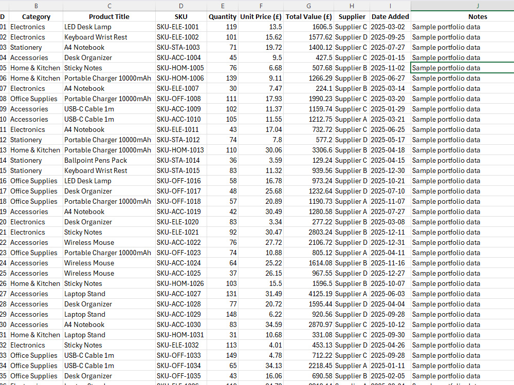Image resolution: width=514 pixels, height=385 pixels.
Task: Select Category cell in SKU-STA-1014 row
Action: click(x=36, y=160)
